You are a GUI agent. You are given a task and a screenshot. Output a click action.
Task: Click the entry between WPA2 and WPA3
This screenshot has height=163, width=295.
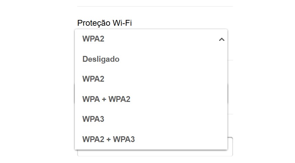pyautogui.click(x=106, y=100)
